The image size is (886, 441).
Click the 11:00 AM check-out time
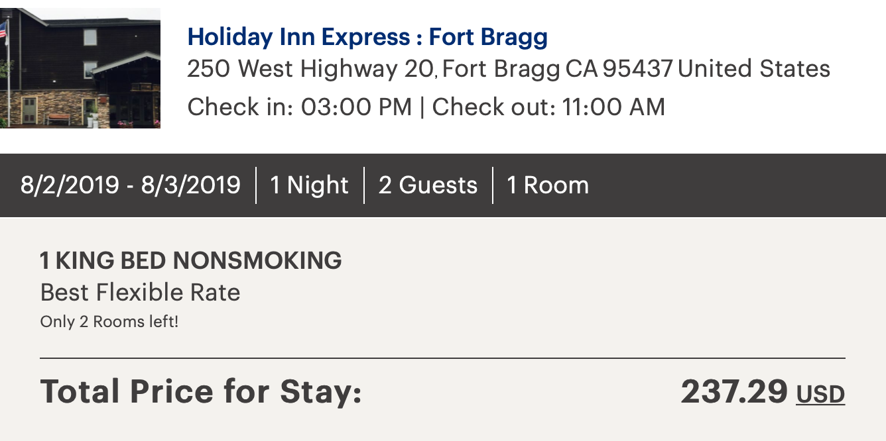[613, 107]
